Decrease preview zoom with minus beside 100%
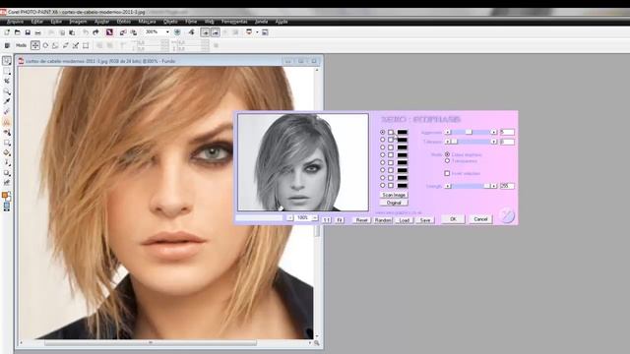The image size is (630, 354). 289,218
